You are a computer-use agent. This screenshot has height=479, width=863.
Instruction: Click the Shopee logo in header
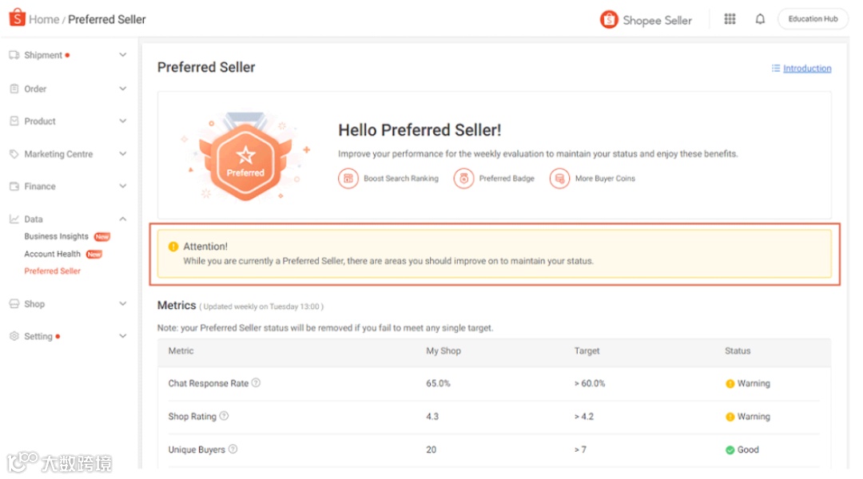tap(18, 18)
